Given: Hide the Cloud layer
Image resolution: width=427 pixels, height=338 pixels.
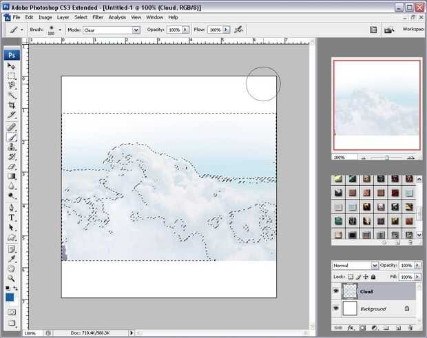Looking at the screenshot, I should pos(336,291).
